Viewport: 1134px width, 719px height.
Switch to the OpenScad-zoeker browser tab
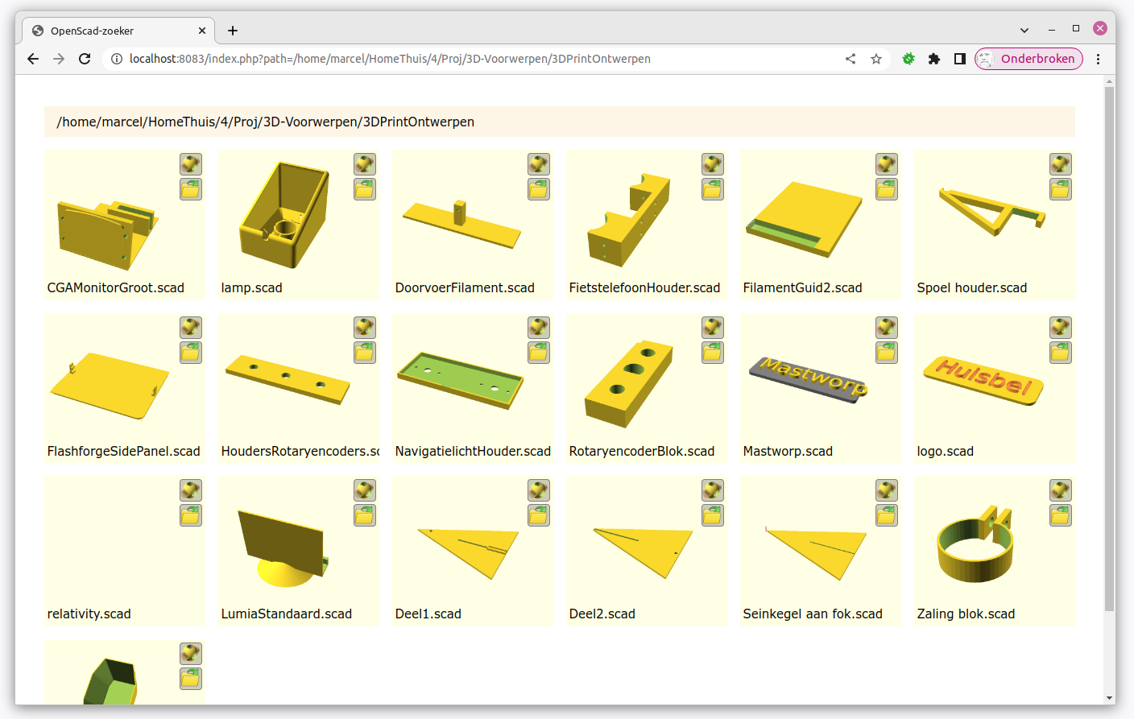click(118, 31)
